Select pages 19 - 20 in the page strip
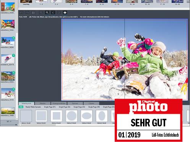190x142 pixels. coord(177,2)
